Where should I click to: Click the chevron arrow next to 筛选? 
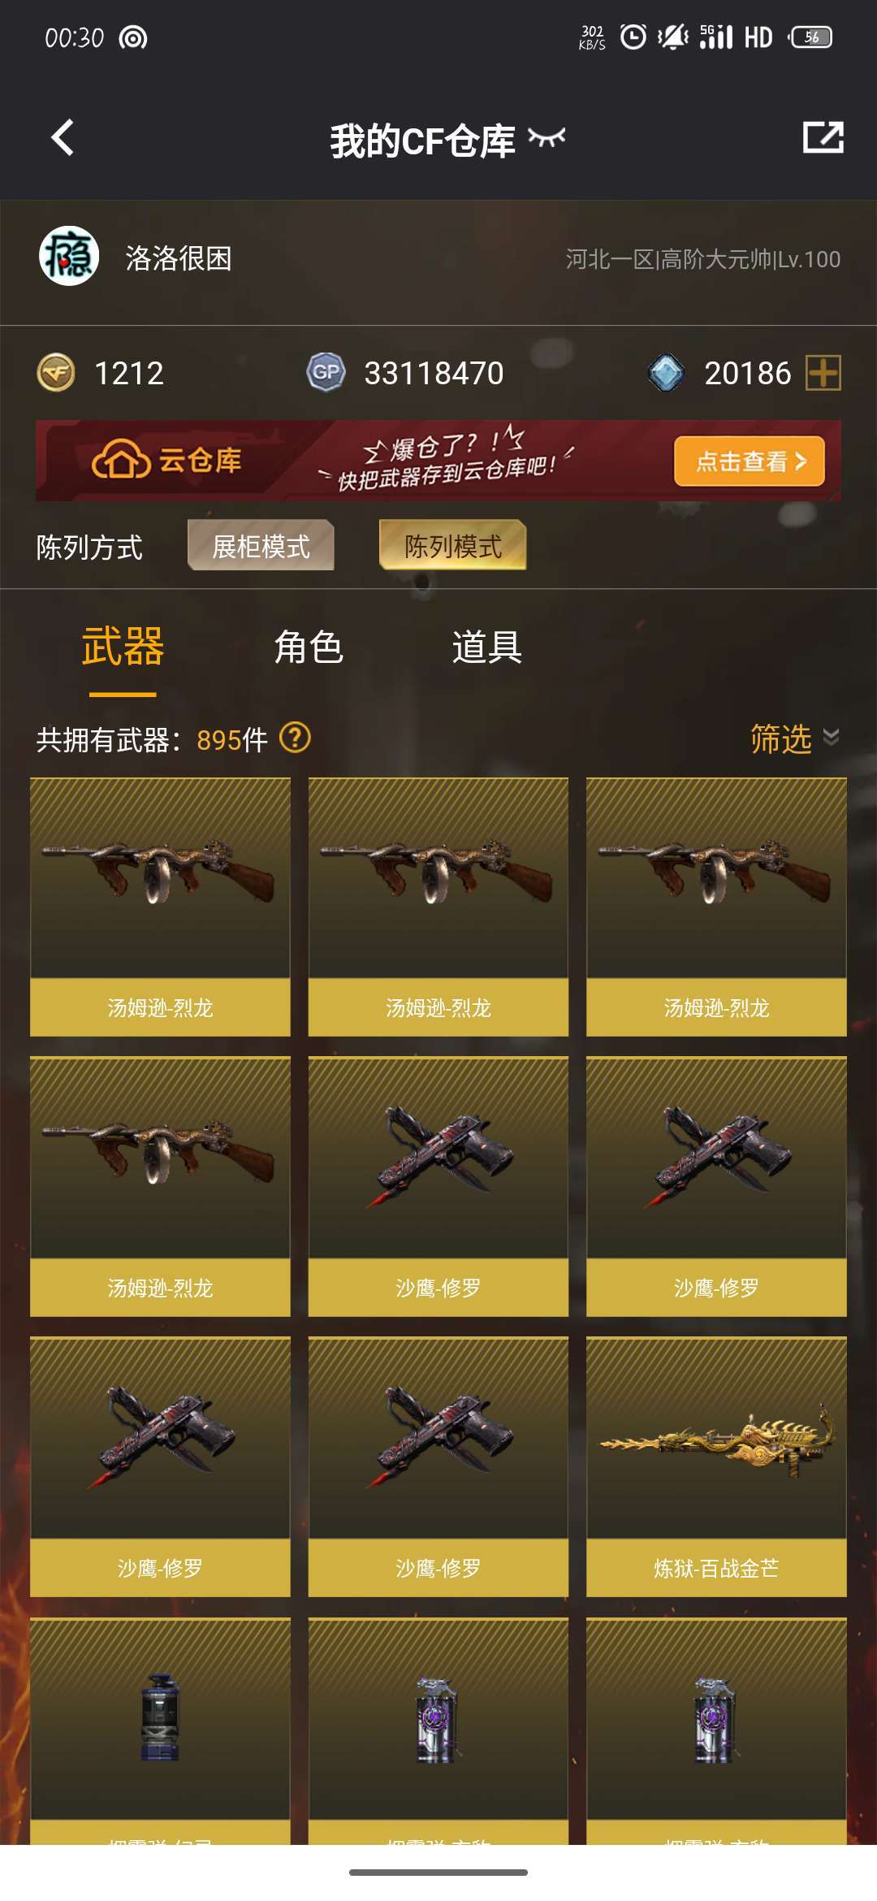tap(831, 737)
